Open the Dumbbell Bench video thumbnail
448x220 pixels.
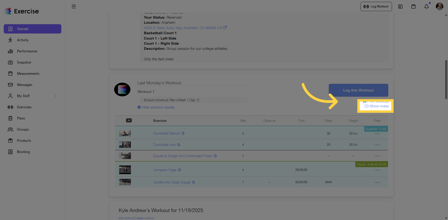[x=125, y=134]
